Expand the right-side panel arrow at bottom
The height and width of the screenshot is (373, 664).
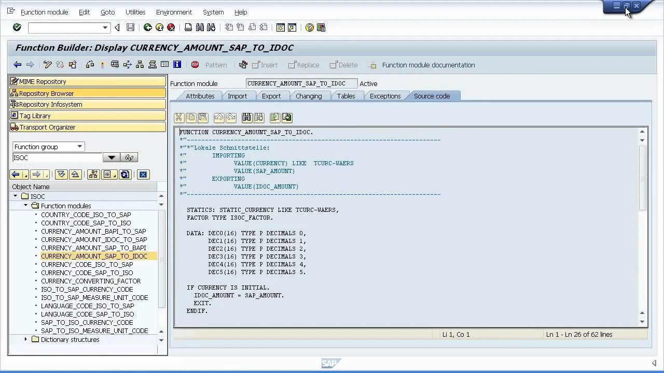click(x=654, y=363)
